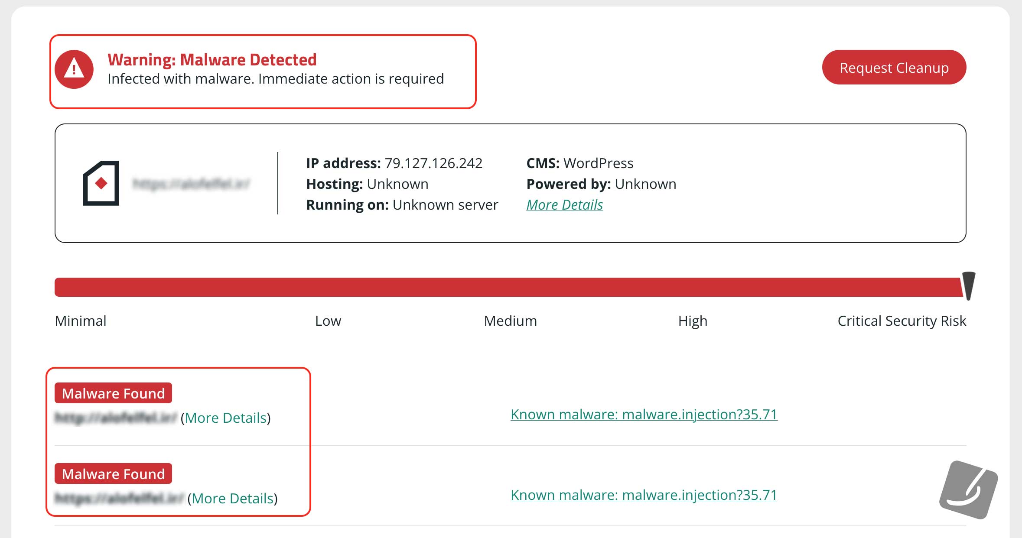Image resolution: width=1022 pixels, height=538 pixels.
Task: Click the second blurred infected URL
Action: [x=119, y=498]
